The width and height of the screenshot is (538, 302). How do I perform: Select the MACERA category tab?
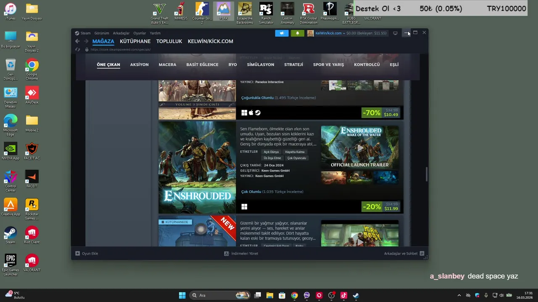click(167, 65)
